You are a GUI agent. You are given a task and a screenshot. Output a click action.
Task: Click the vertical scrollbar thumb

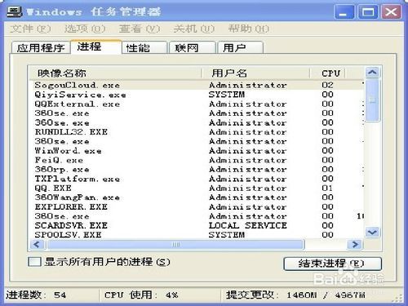click(372, 100)
